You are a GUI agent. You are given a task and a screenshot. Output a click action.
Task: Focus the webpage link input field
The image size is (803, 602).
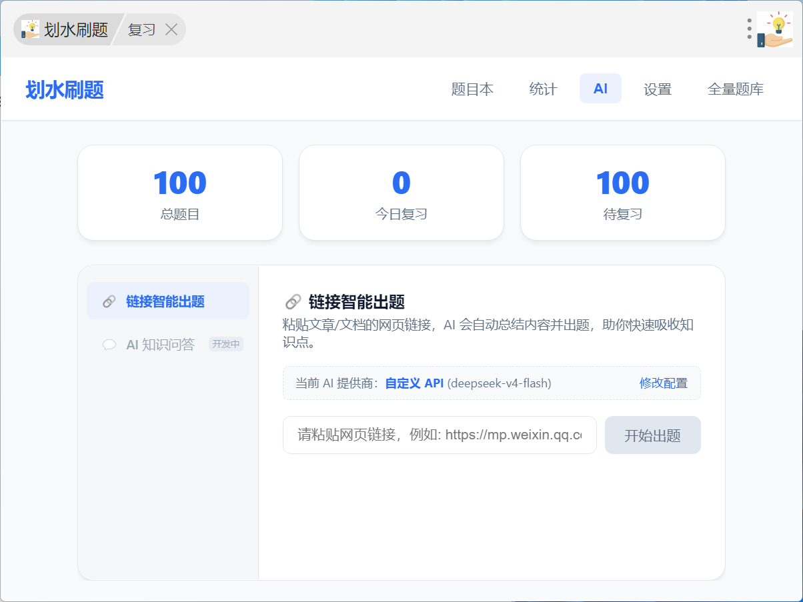pyautogui.click(x=440, y=435)
